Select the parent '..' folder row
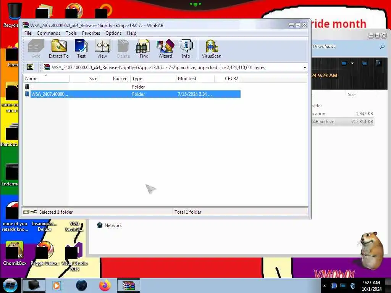The image size is (391, 293). (132, 87)
